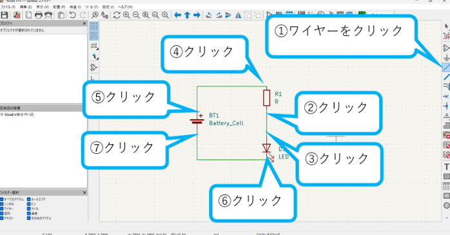Screen dimensions: 450x235
Task: Click the BT1 battery cell symbol
Action: pyautogui.click(x=197, y=121)
